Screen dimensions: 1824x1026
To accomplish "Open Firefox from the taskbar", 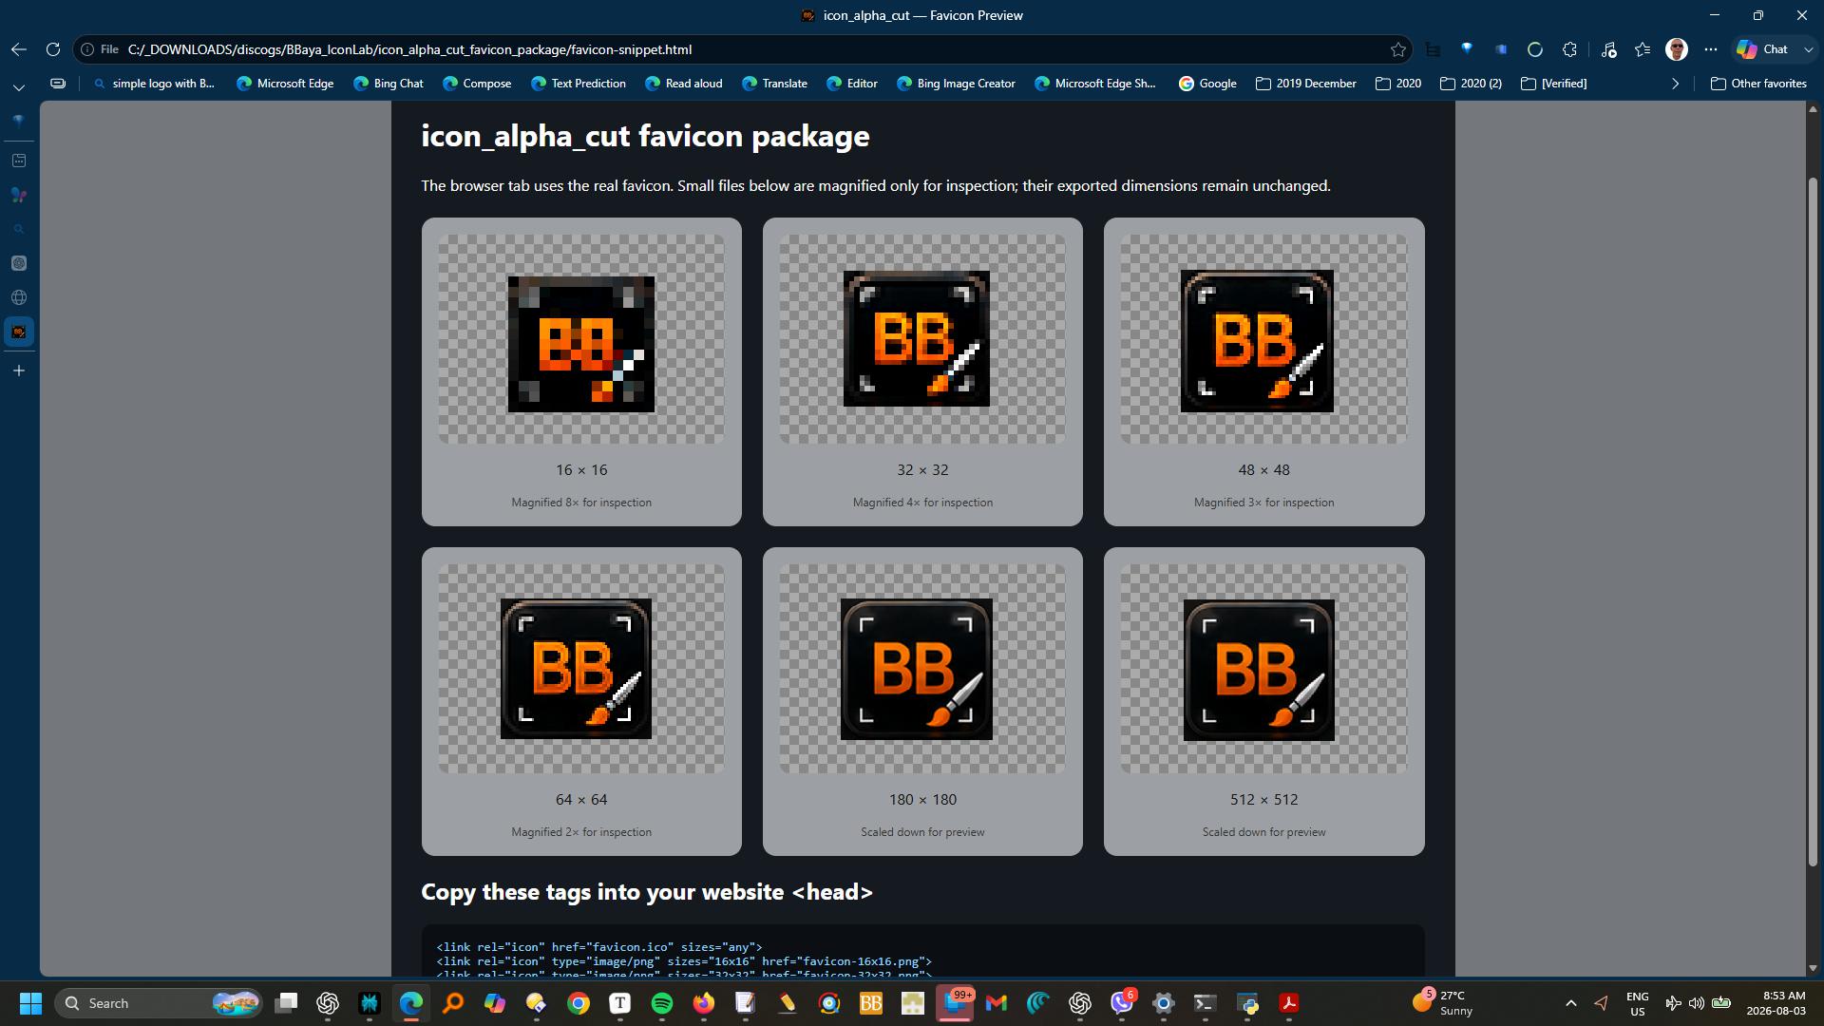I will click(704, 1003).
